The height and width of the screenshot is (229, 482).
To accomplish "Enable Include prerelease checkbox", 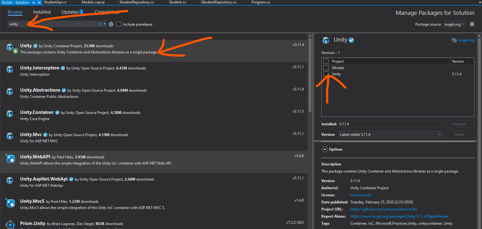I will pos(119,24).
